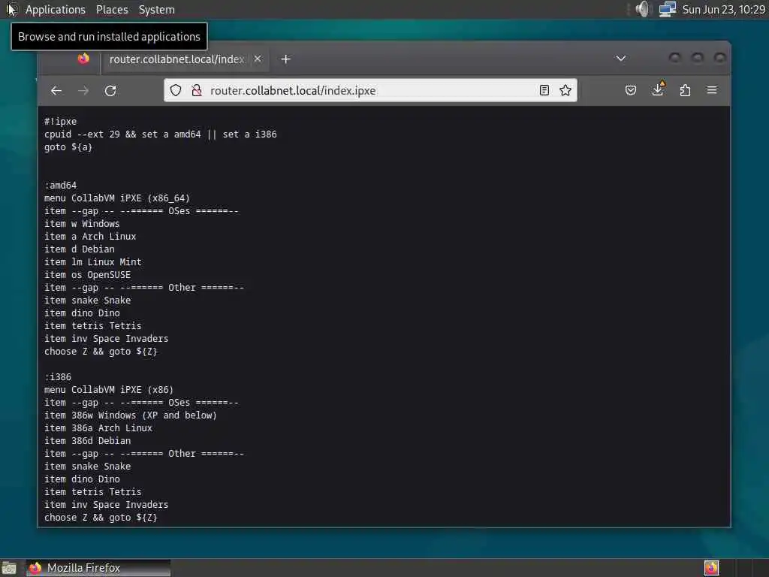The height and width of the screenshot is (577, 769).
Task: Click the forward navigation arrow
Action: click(x=83, y=91)
